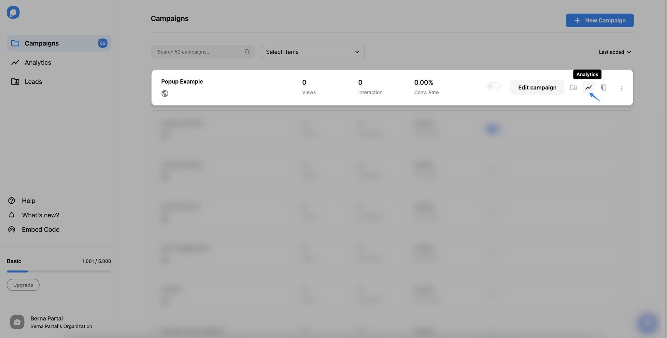
Task: Click the What's new bell icon
Action: pos(12,215)
